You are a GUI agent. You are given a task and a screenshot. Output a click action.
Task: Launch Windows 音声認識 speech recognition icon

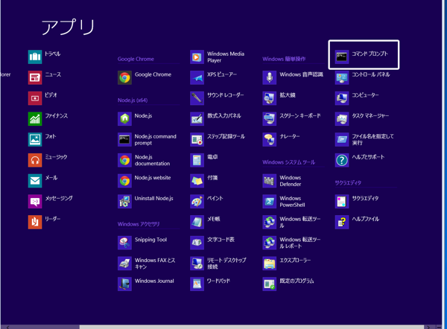(270, 77)
